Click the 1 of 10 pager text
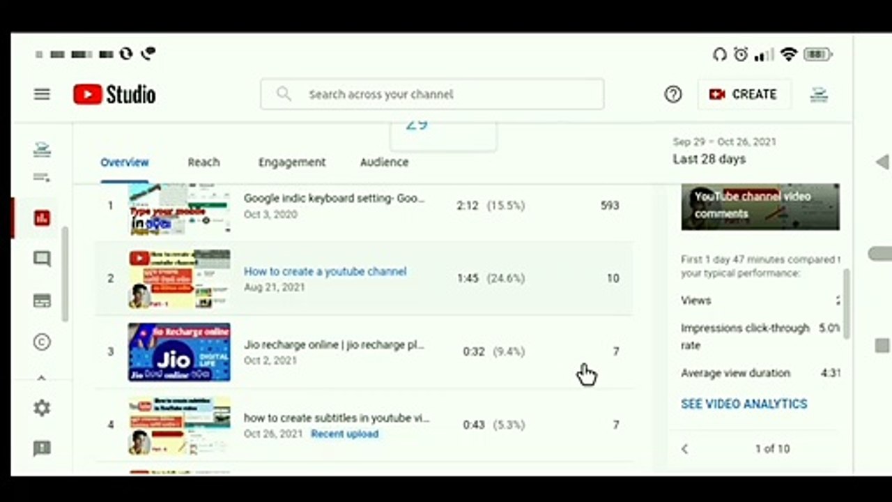 tap(772, 449)
